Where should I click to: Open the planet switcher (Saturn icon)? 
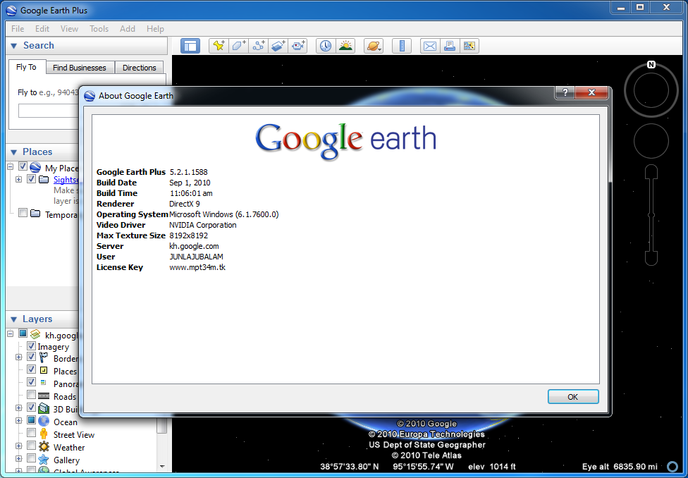click(374, 46)
